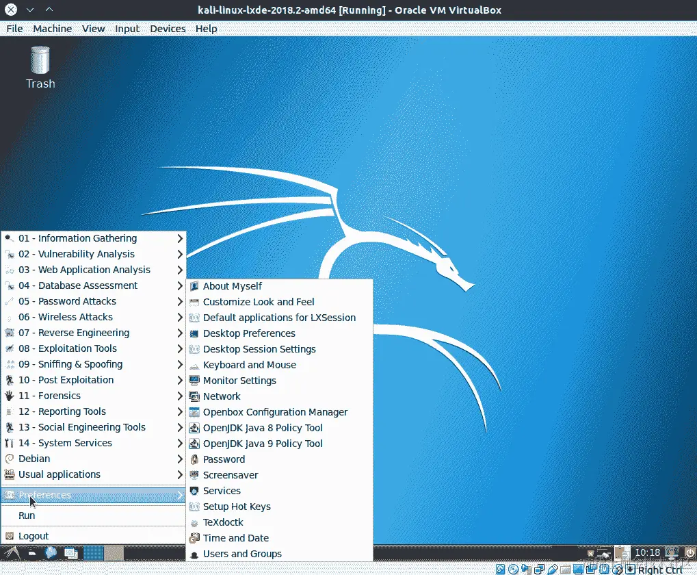The height and width of the screenshot is (575, 697).
Task: Click the Time and Date clock icon
Action: pyautogui.click(x=194, y=538)
